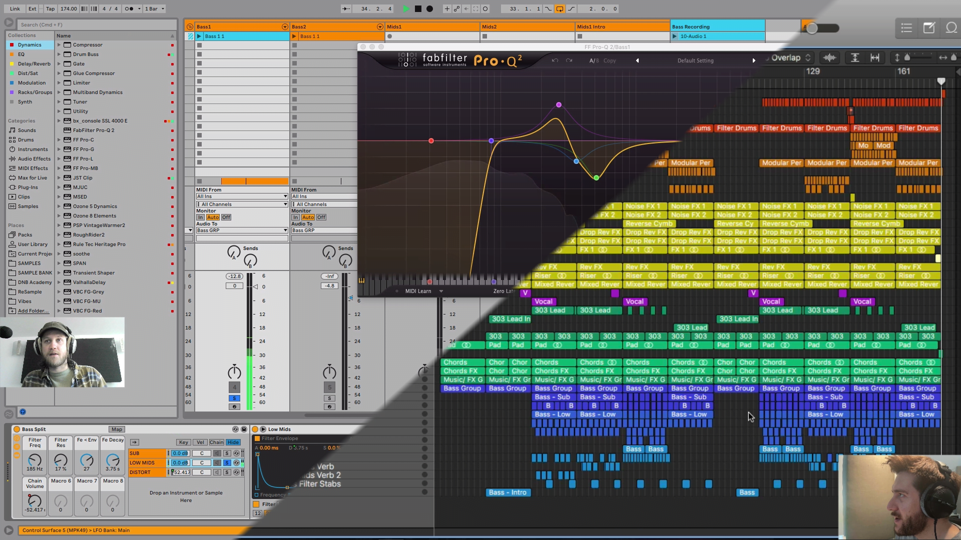Launch the Bass 1 1 clip in Bass1
961x540 pixels.
(199, 36)
